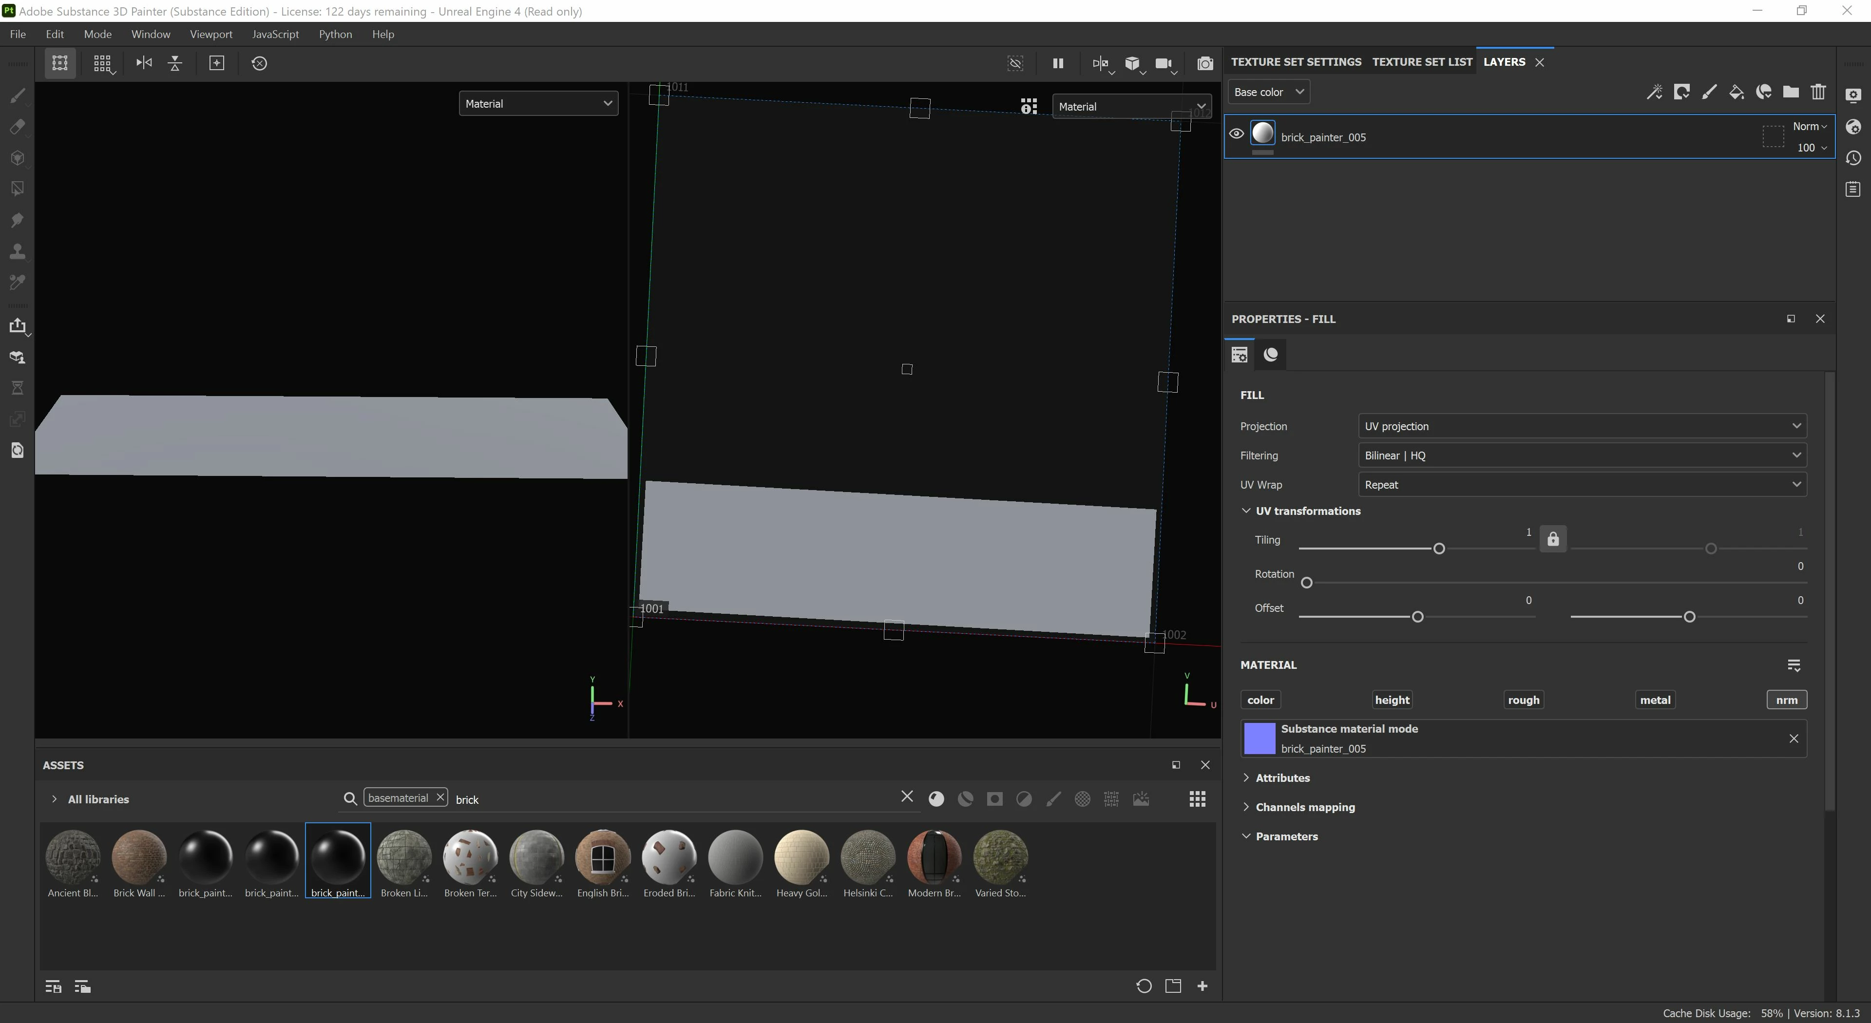Screen dimensions: 1871x1023
Task: Select the Paint brush tool
Action: point(18,96)
